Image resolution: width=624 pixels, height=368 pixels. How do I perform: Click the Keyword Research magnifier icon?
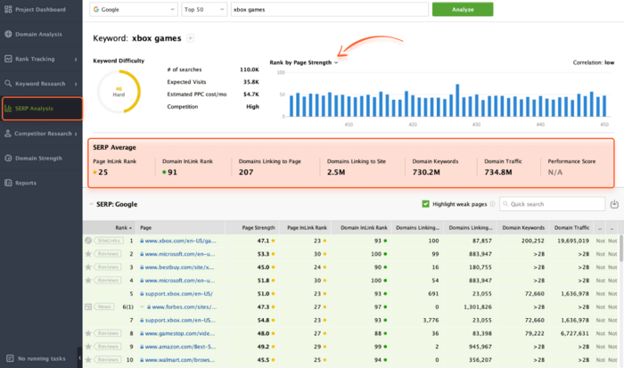[8, 83]
